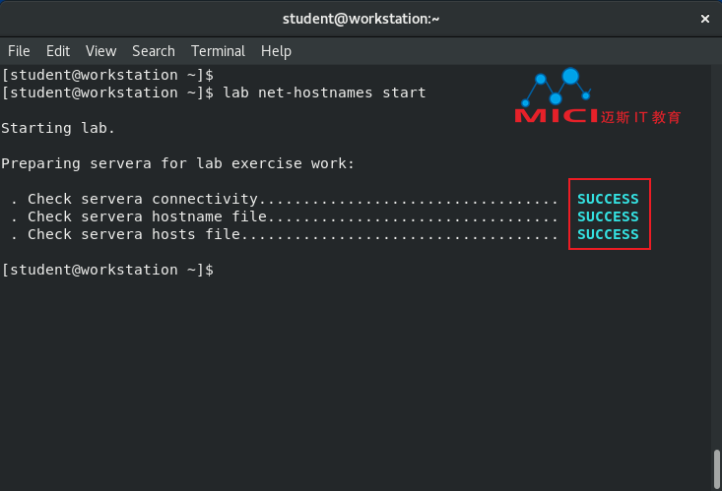Click the student@workstation title bar text

[361, 19]
